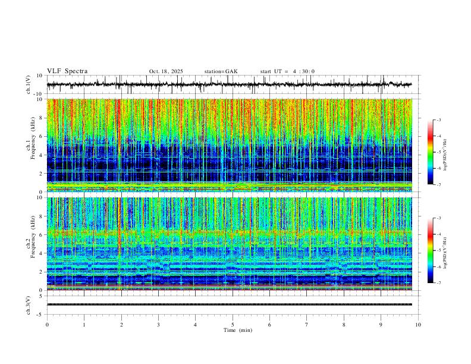
Task: Click time axis tick label "5"
Action: click(x=233, y=325)
